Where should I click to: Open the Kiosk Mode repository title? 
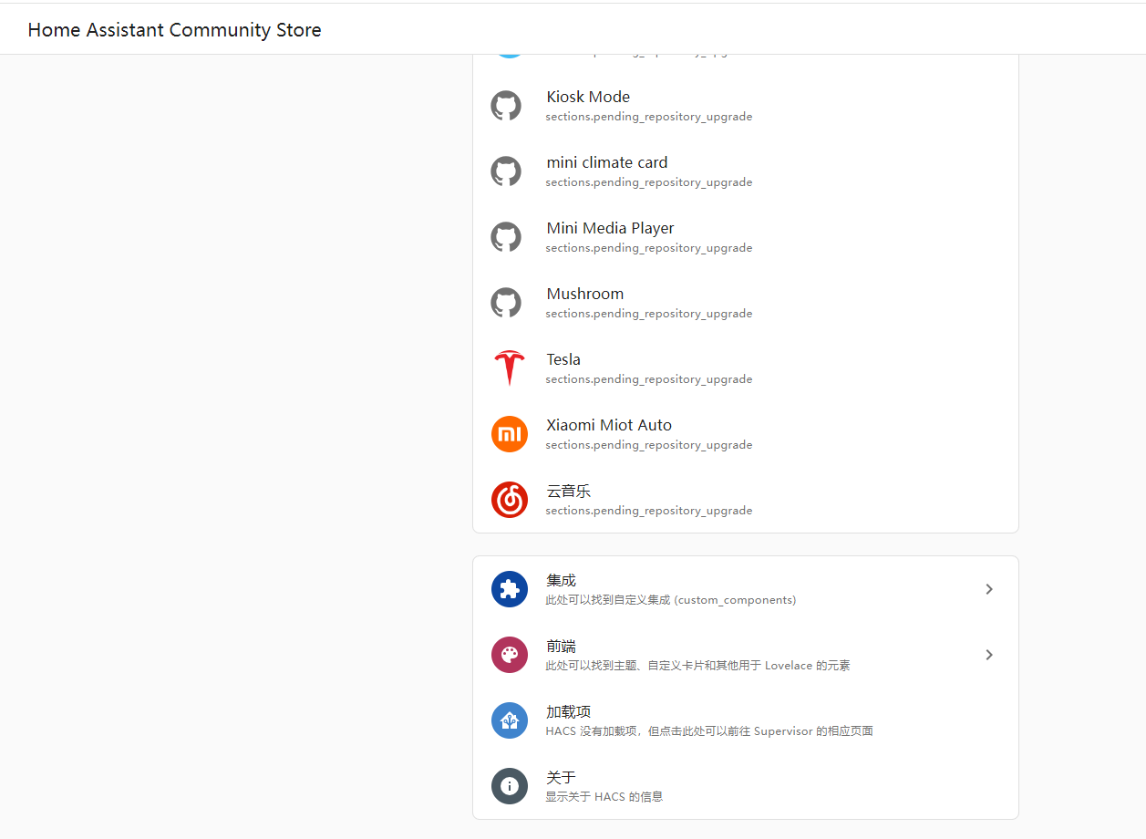(588, 97)
